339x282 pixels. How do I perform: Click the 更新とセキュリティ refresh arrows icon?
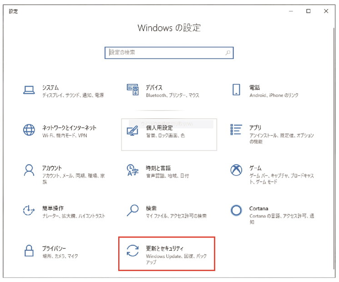pos(133,251)
